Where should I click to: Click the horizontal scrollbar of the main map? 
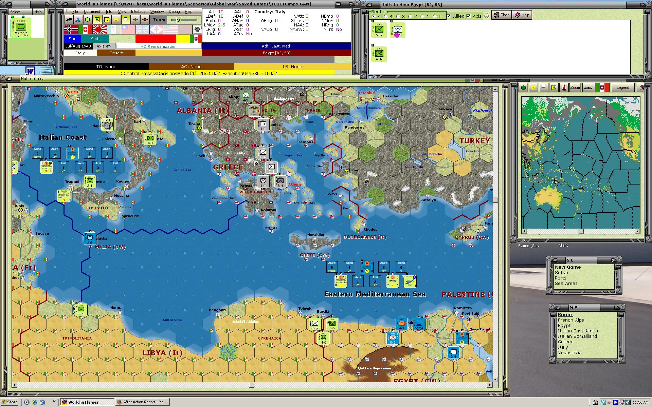tap(252, 385)
